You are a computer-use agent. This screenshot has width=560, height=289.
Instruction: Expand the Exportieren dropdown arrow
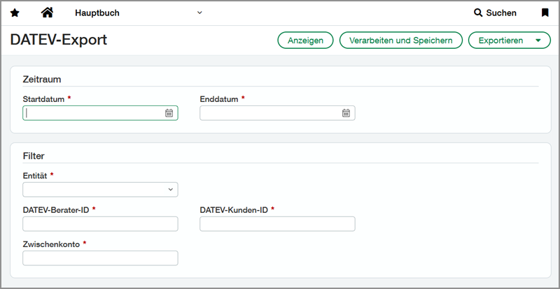pyautogui.click(x=538, y=40)
